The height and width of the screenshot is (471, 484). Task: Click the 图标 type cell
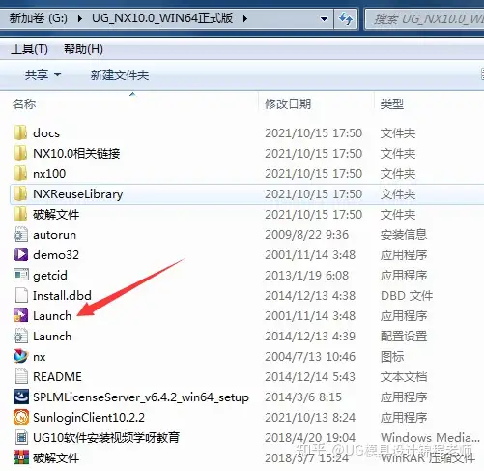[x=392, y=356]
